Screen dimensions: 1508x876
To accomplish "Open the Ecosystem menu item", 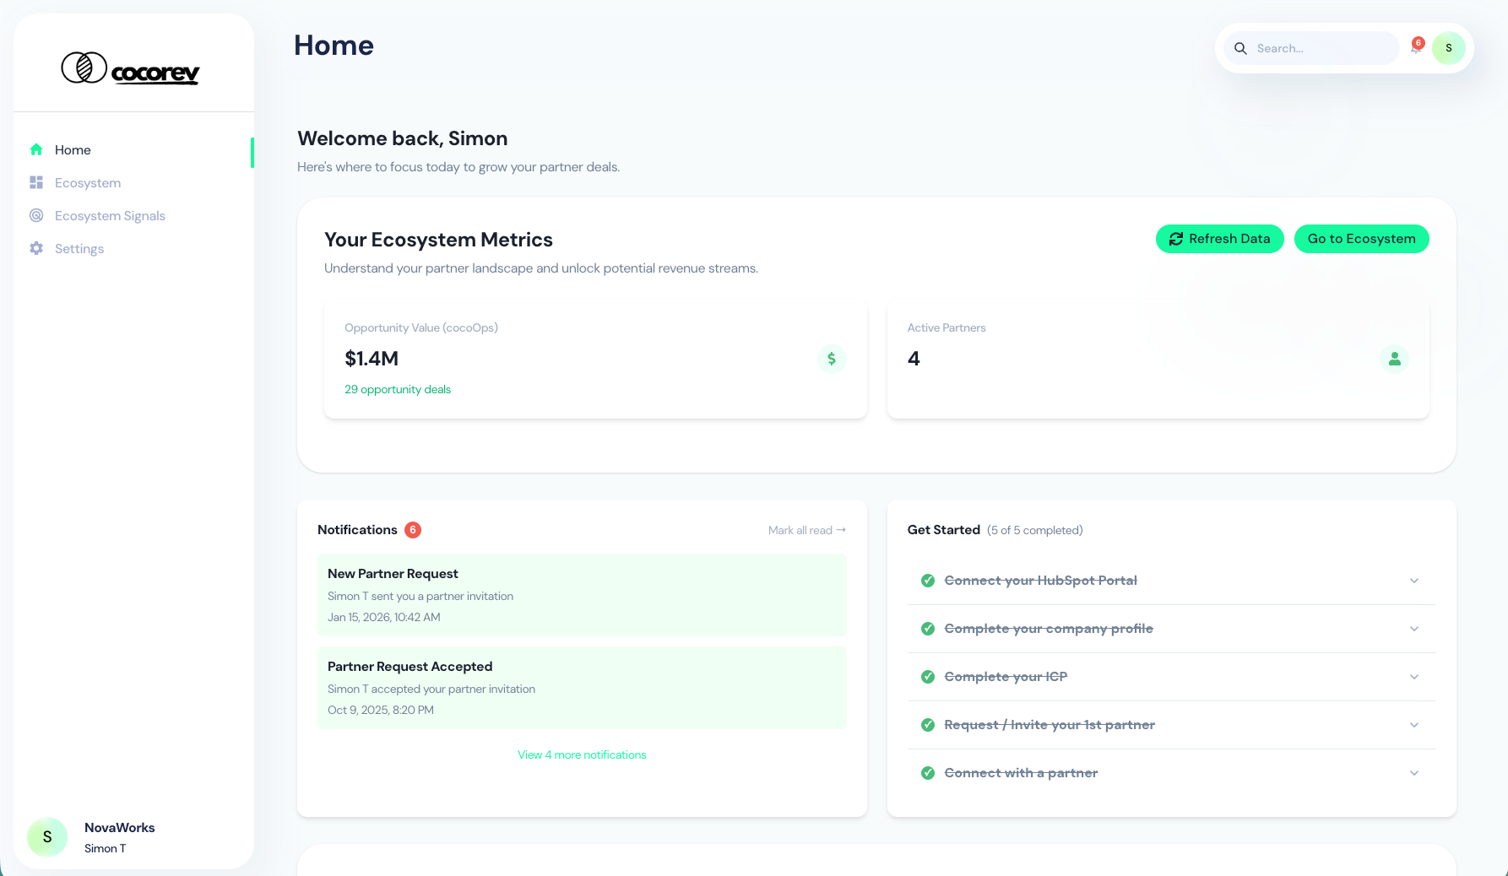I will [88, 182].
